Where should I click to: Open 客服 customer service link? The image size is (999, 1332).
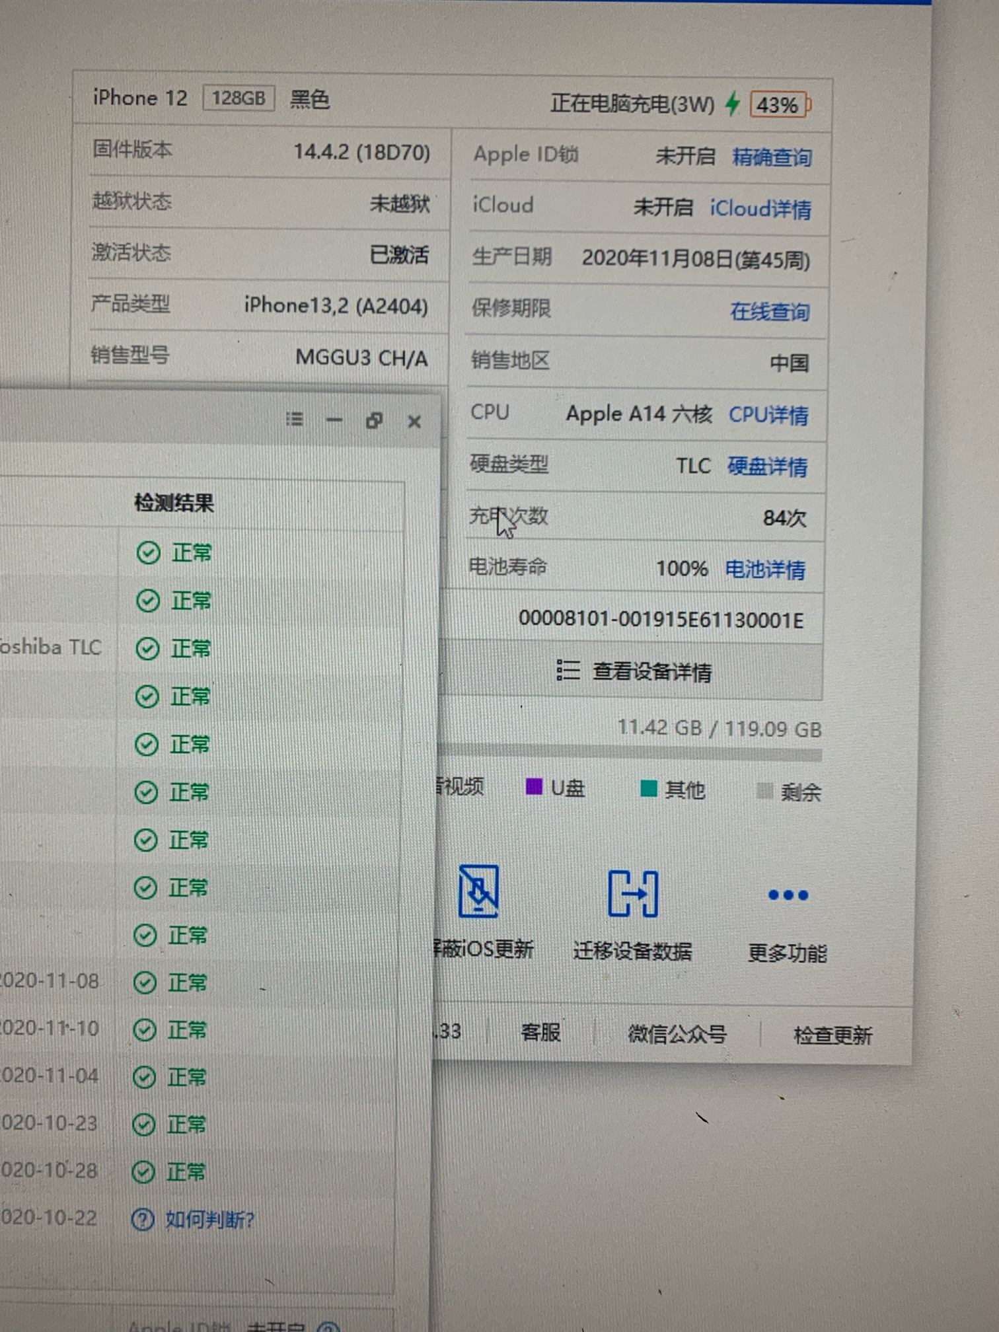(x=540, y=1032)
